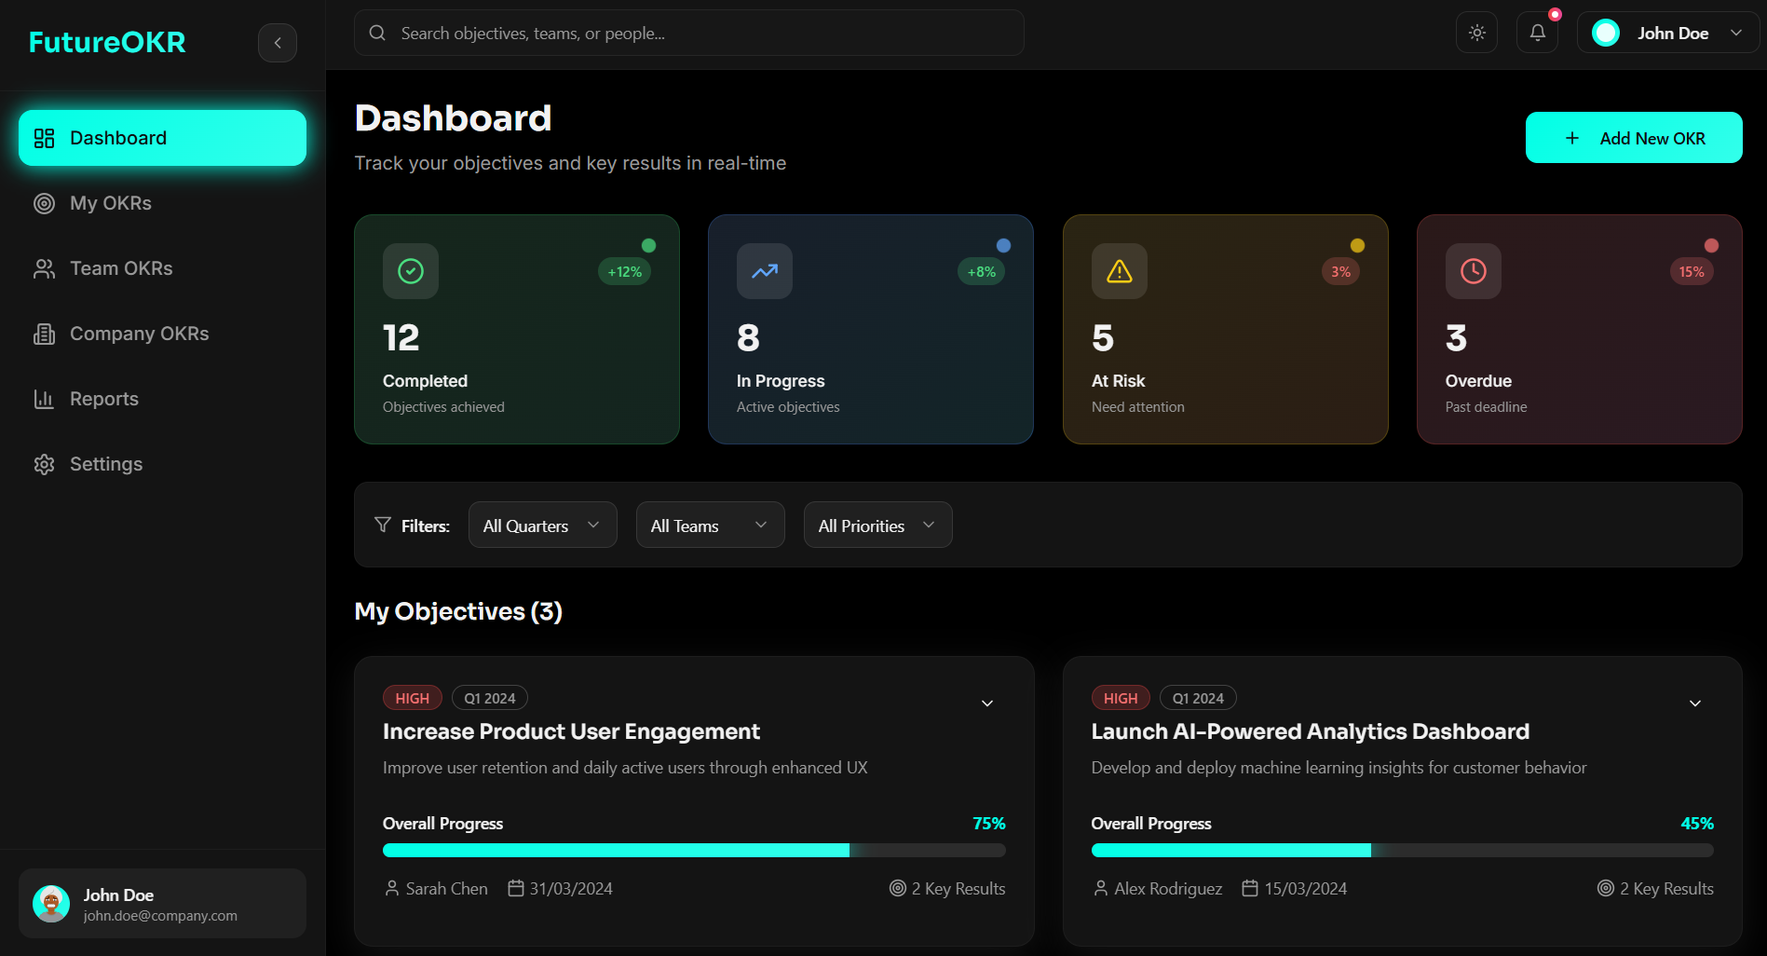Click the Team OKRs people icon
The image size is (1767, 956).
coord(44,268)
